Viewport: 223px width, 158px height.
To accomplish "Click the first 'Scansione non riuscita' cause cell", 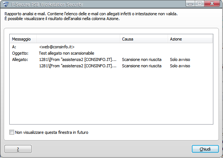I will [142, 59].
